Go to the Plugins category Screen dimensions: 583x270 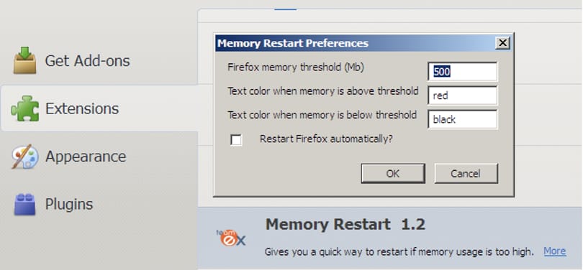(69, 204)
